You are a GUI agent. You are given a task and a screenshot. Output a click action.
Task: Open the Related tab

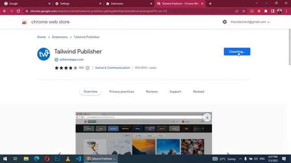[x=198, y=91]
